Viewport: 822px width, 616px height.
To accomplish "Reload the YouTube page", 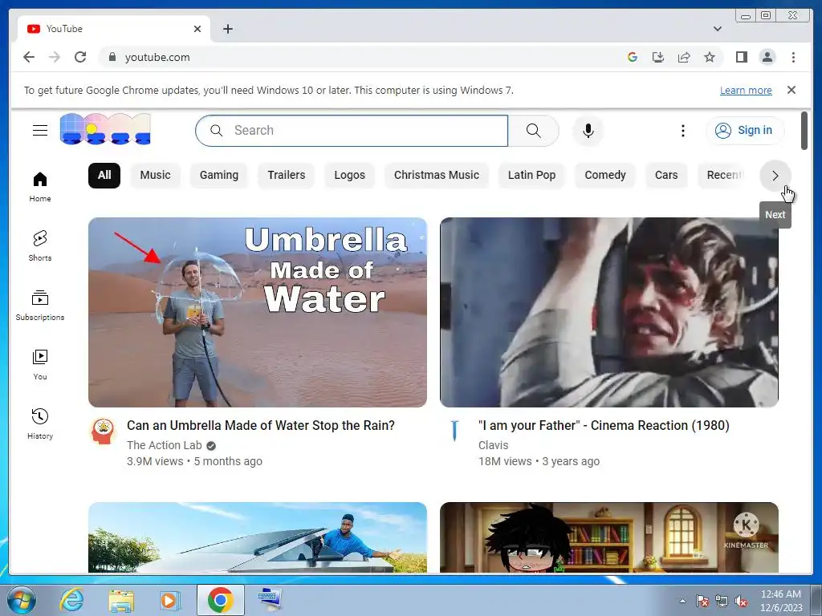I will [x=80, y=57].
